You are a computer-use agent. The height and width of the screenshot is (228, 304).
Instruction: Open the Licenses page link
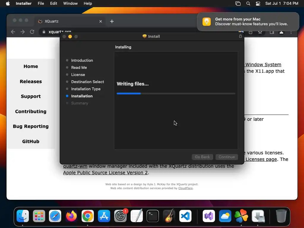261,159
